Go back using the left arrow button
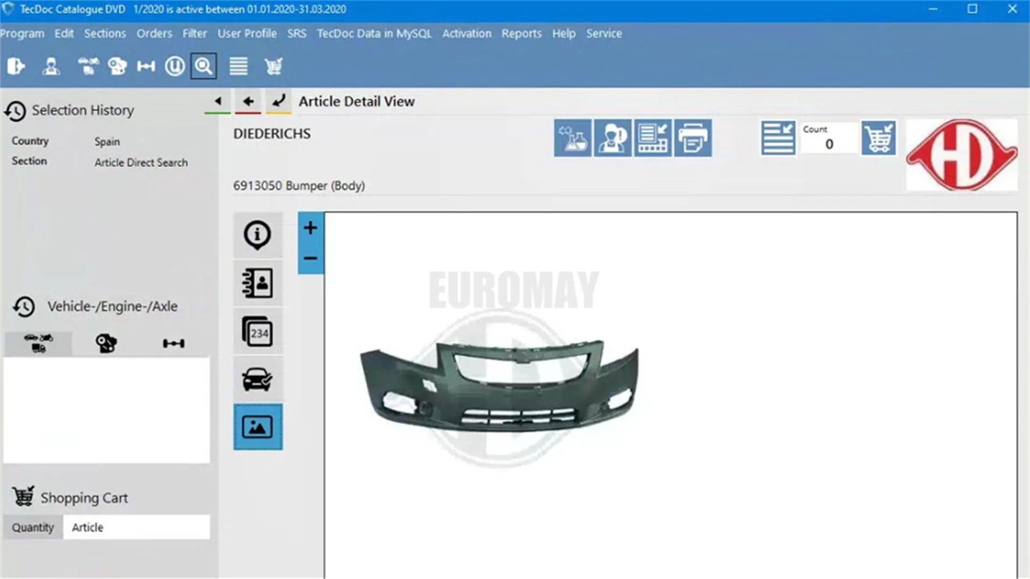 pos(248,101)
